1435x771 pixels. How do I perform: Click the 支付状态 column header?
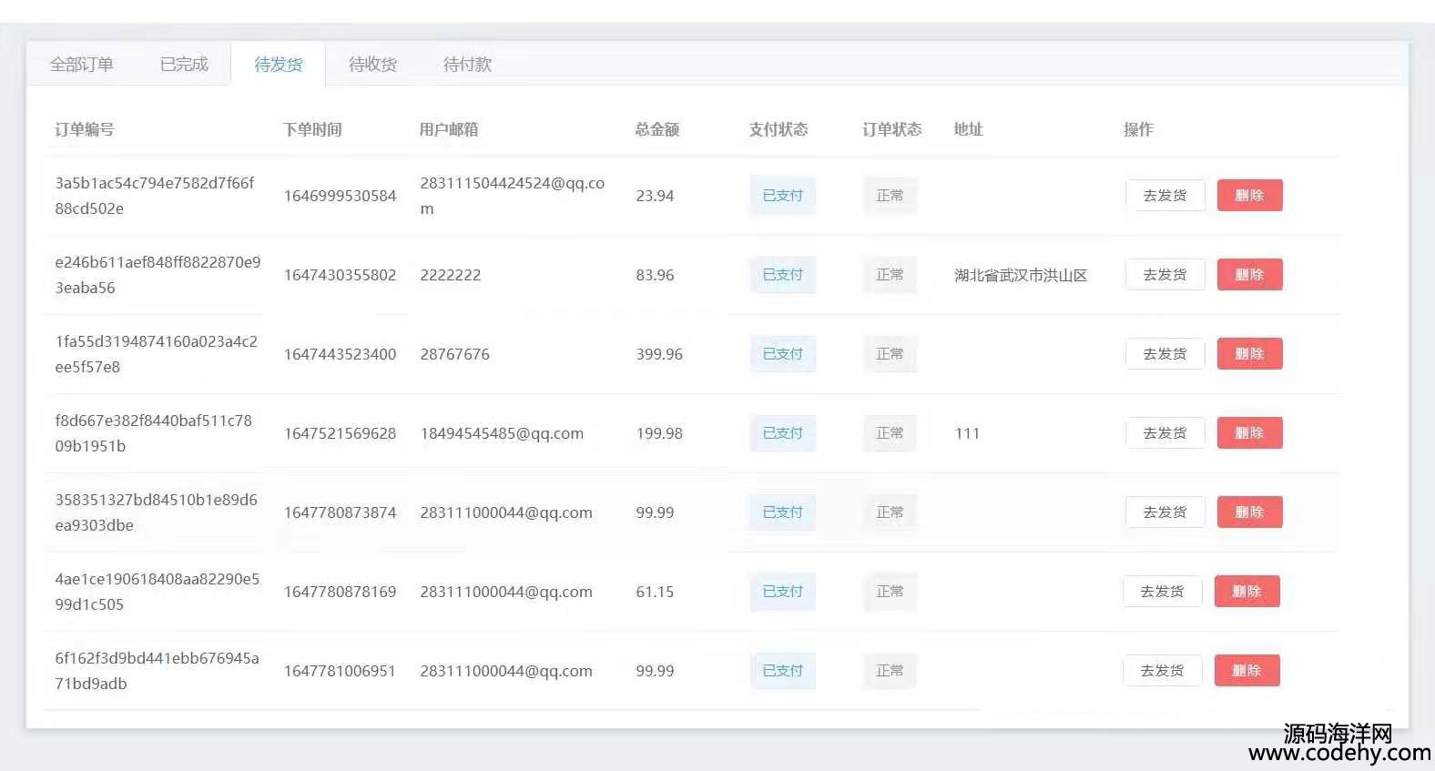(x=779, y=129)
